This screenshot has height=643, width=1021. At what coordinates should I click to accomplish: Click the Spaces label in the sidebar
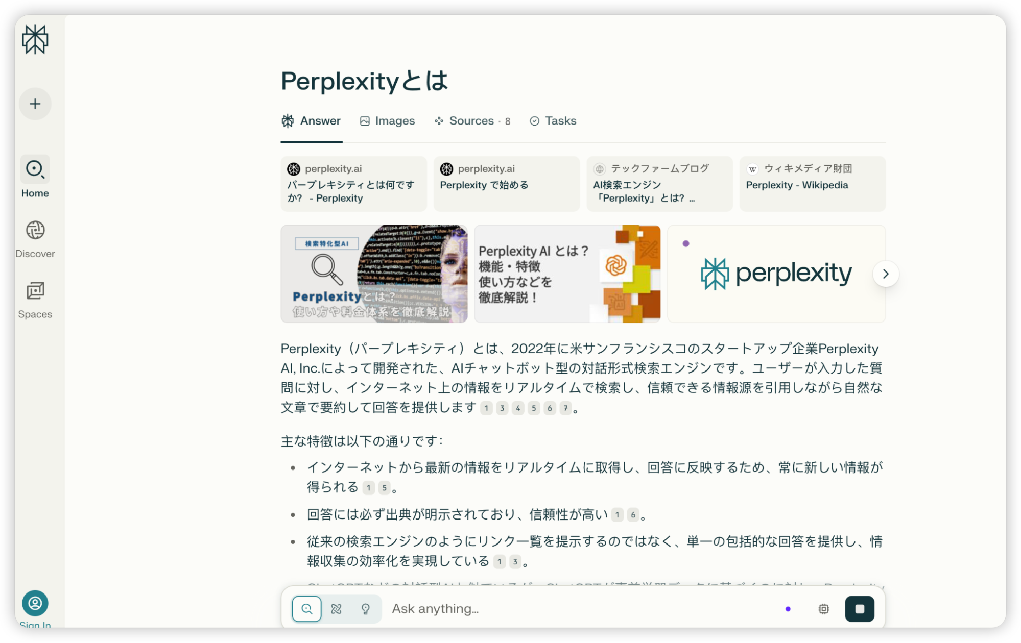point(35,314)
